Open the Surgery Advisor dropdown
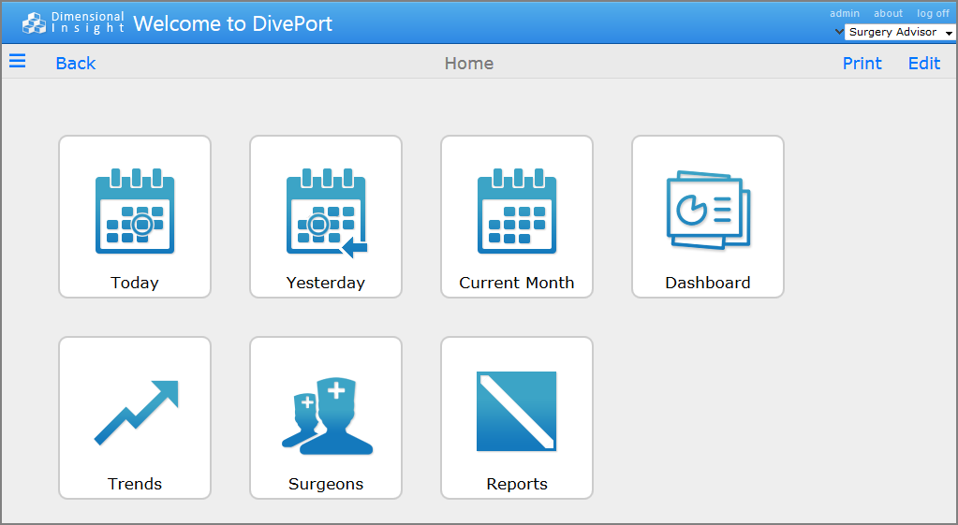The height and width of the screenshot is (525, 958). tap(899, 33)
